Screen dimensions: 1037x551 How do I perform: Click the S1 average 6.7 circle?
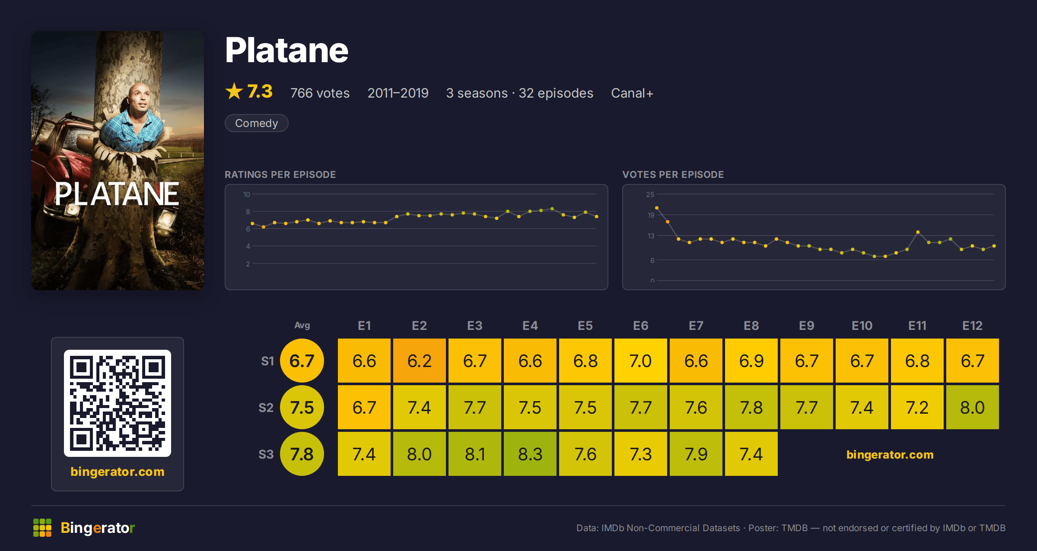point(302,361)
